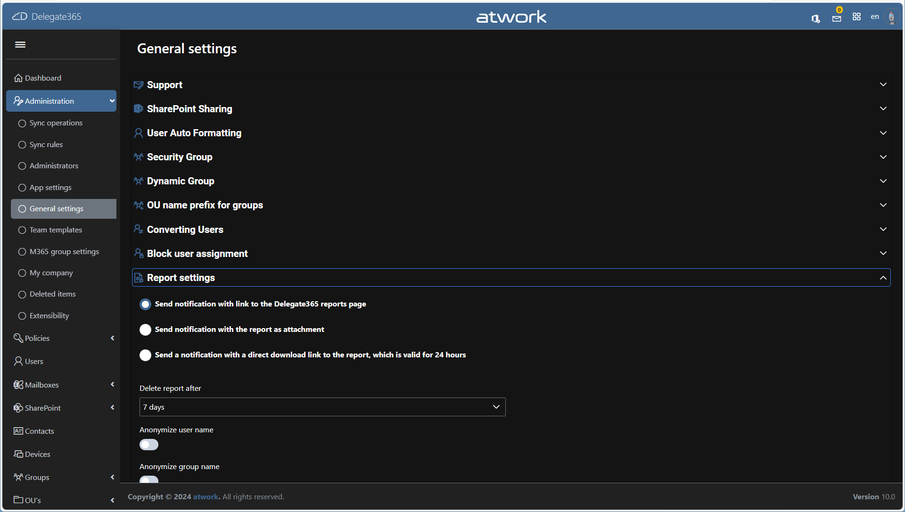Expand the Support section chevron
The image size is (905, 512).
pyautogui.click(x=883, y=84)
